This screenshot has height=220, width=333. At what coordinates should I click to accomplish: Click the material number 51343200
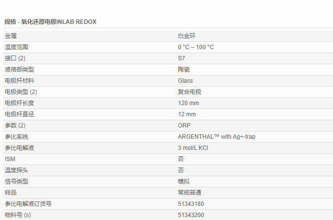point(191,215)
